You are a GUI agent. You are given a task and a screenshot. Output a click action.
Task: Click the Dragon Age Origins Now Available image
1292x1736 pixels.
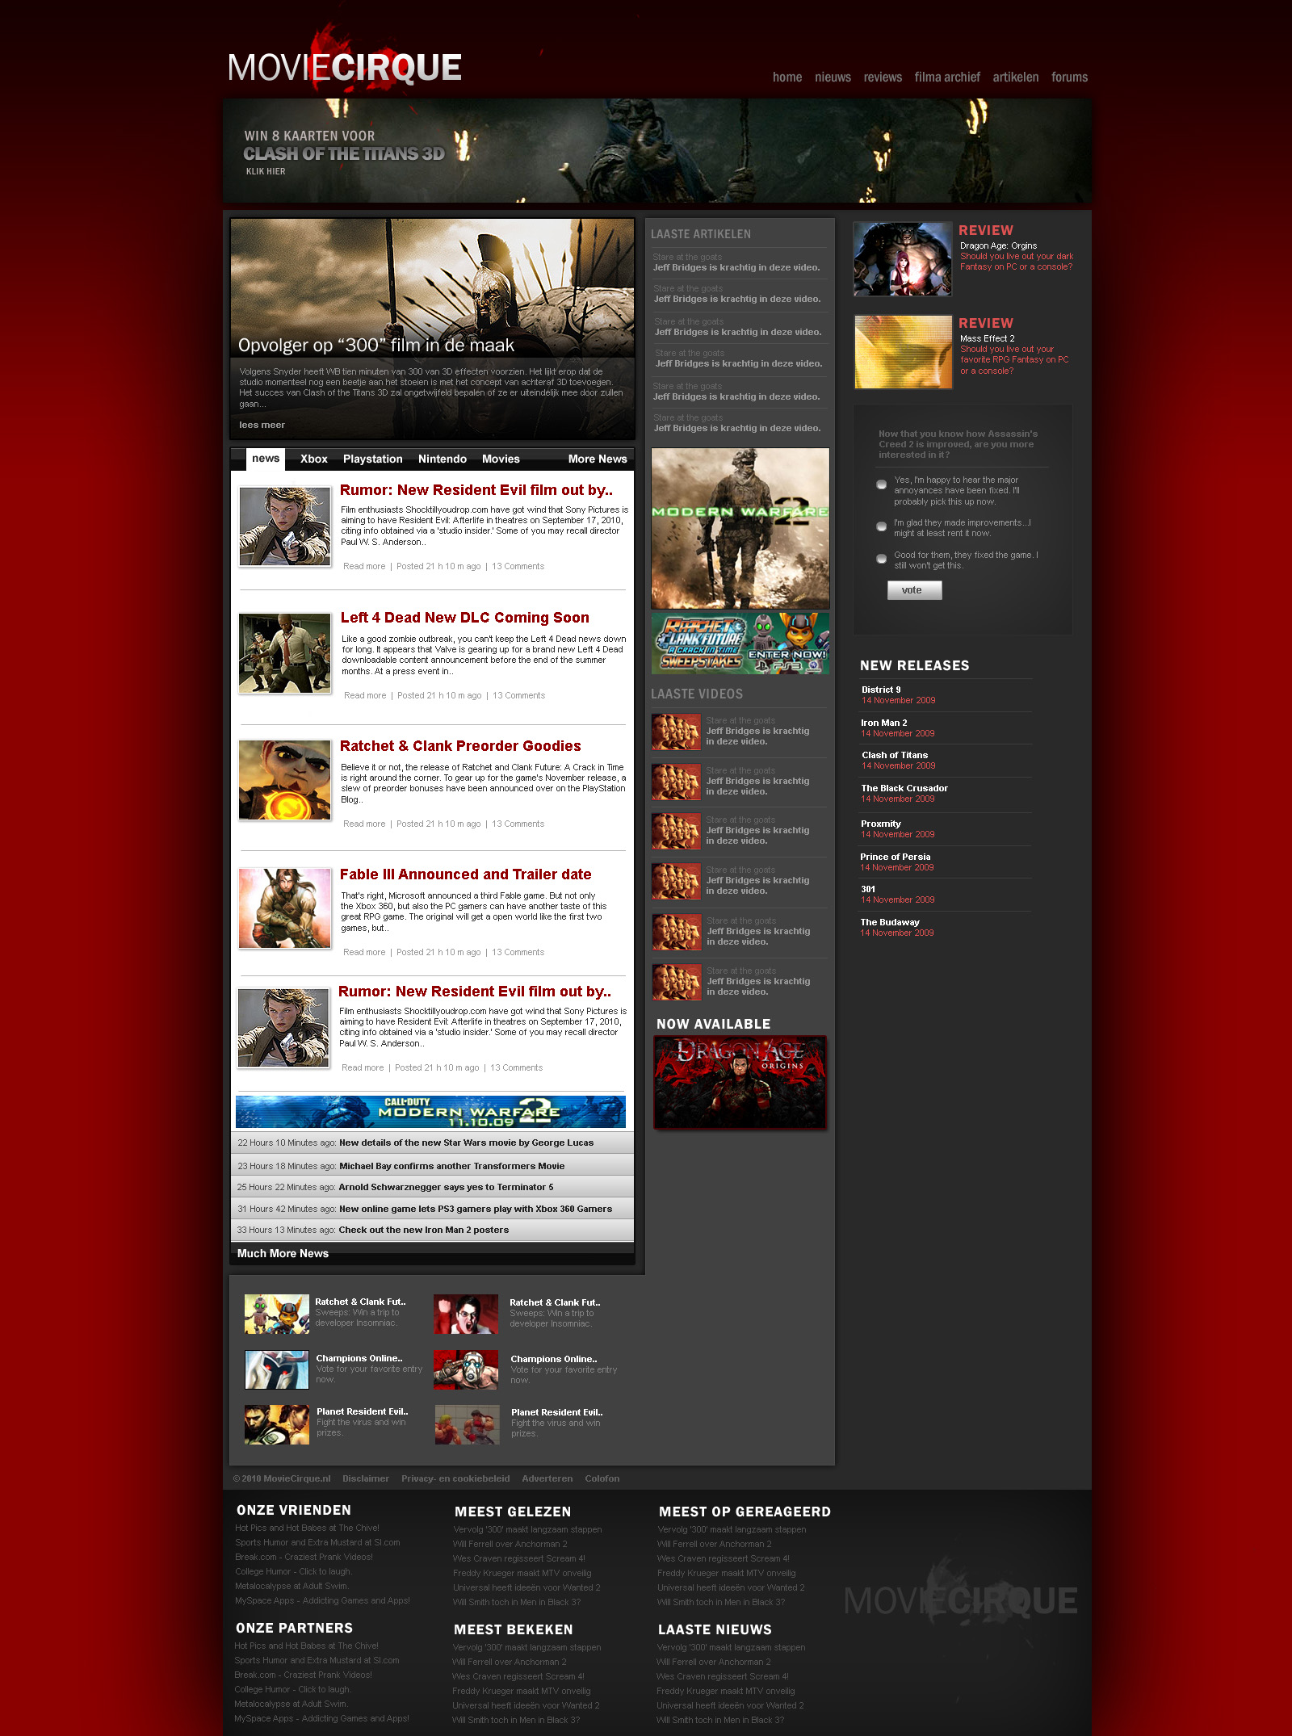(740, 1082)
